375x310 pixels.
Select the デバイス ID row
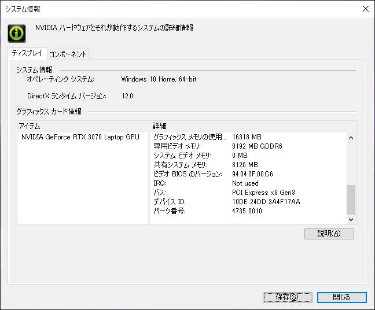pyautogui.click(x=249, y=202)
